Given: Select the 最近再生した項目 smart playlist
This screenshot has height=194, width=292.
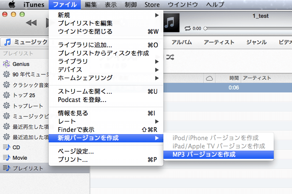Looking at the screenshot, I should click(x=24, y=127).
